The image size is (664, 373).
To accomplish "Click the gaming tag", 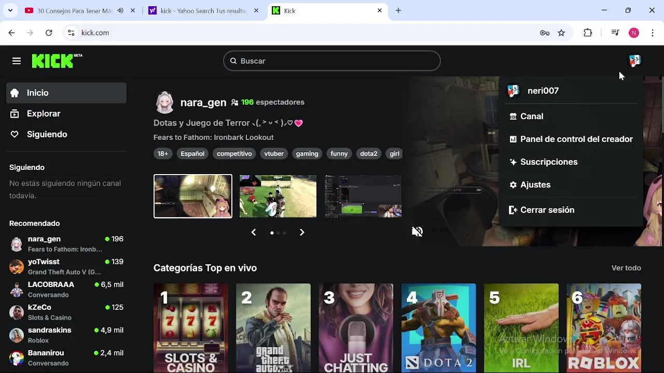I will click(x=307, y=154).
